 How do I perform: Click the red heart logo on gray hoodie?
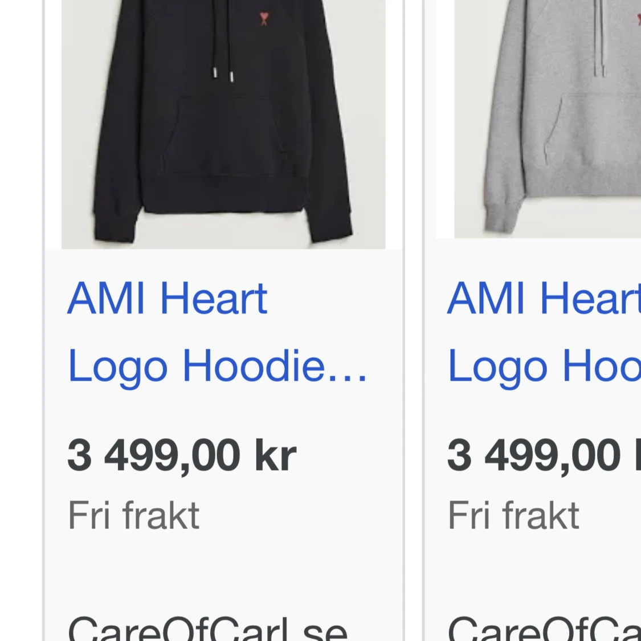click(639, 19)
